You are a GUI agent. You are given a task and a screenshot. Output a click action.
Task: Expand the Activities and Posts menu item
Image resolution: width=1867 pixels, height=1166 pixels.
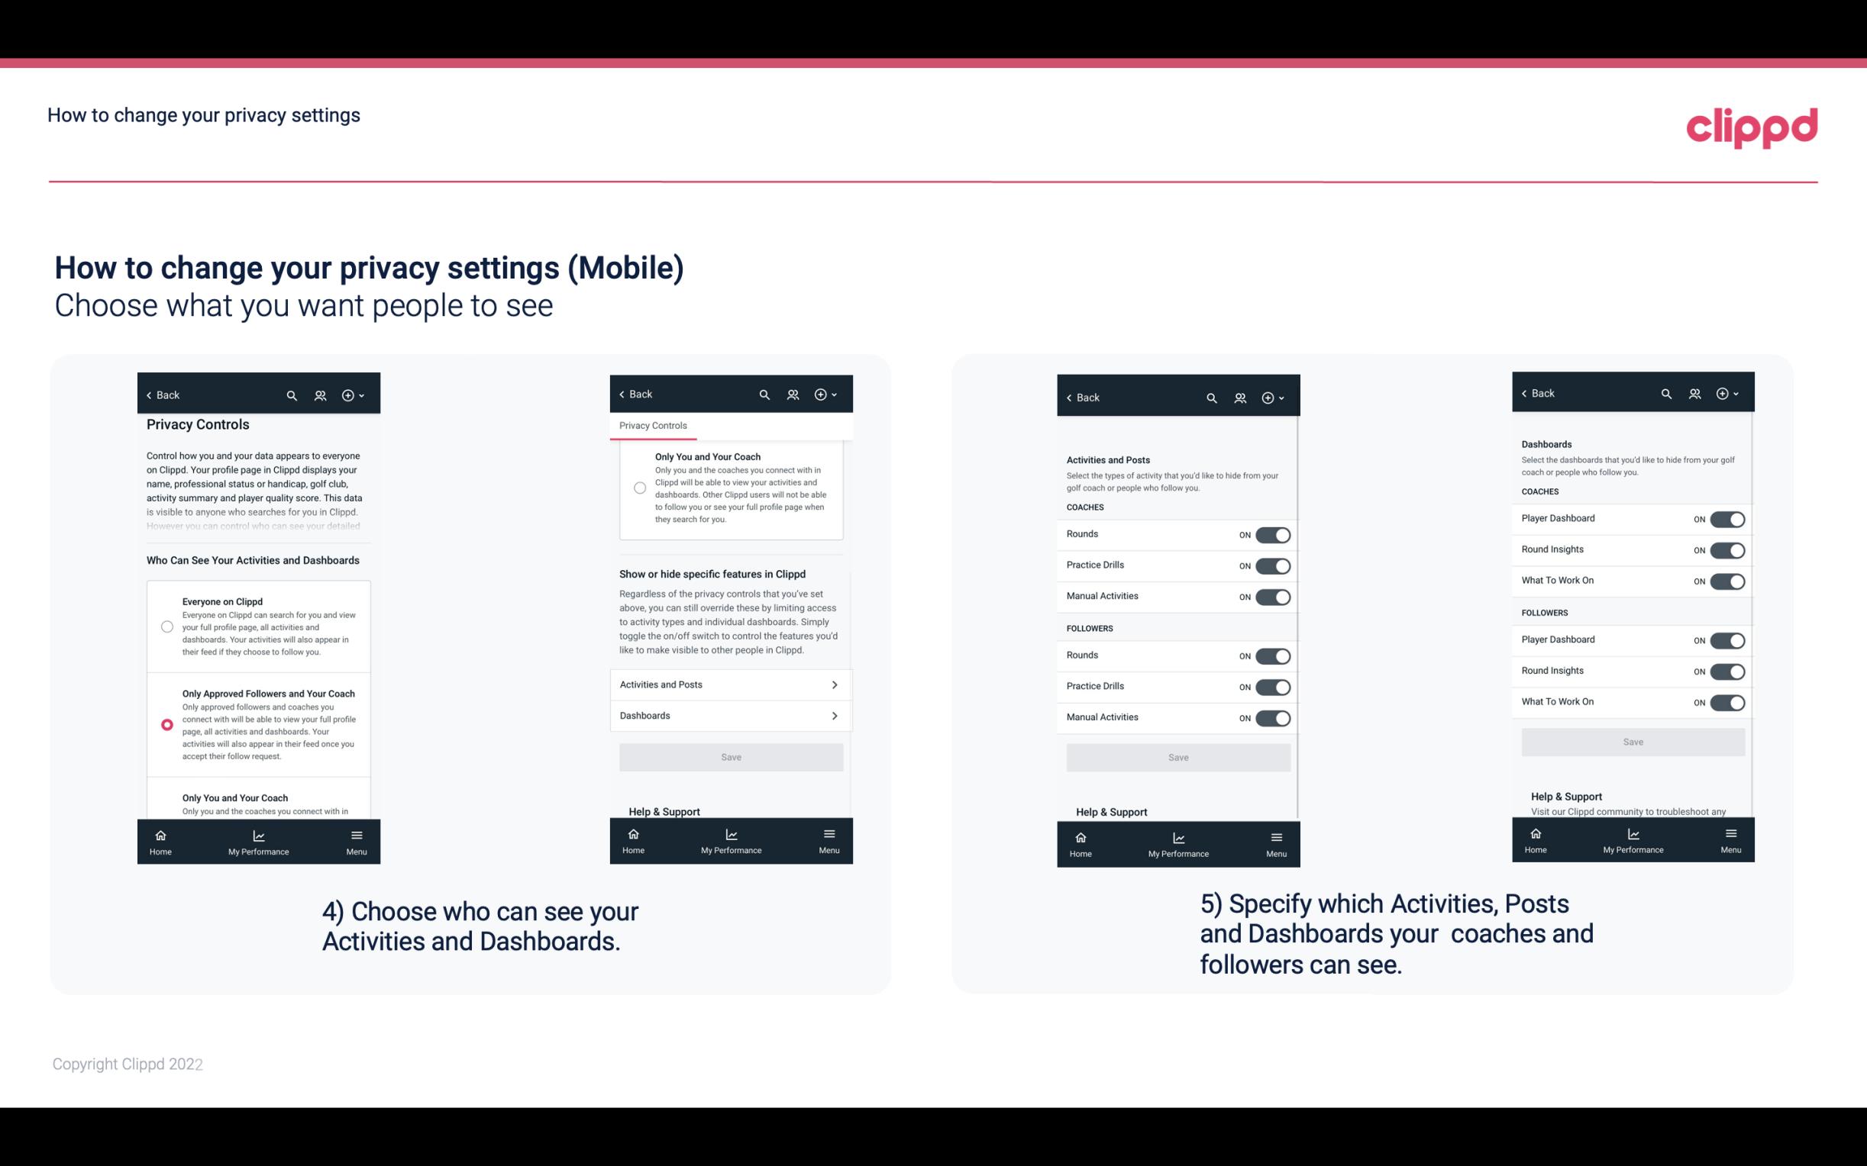coord(730,684)
